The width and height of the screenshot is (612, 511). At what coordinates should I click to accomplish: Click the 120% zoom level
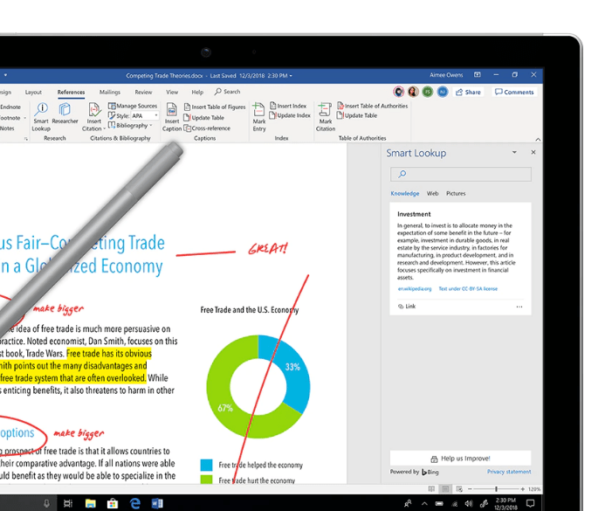tap(534, 489)
